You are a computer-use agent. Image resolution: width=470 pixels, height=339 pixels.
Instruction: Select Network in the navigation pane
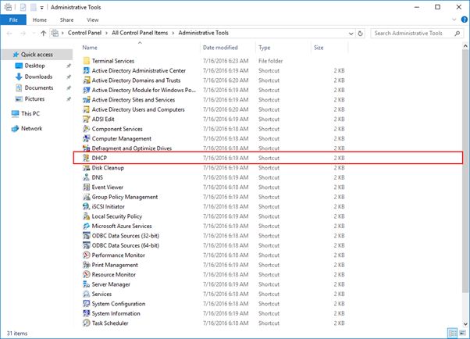31,128
